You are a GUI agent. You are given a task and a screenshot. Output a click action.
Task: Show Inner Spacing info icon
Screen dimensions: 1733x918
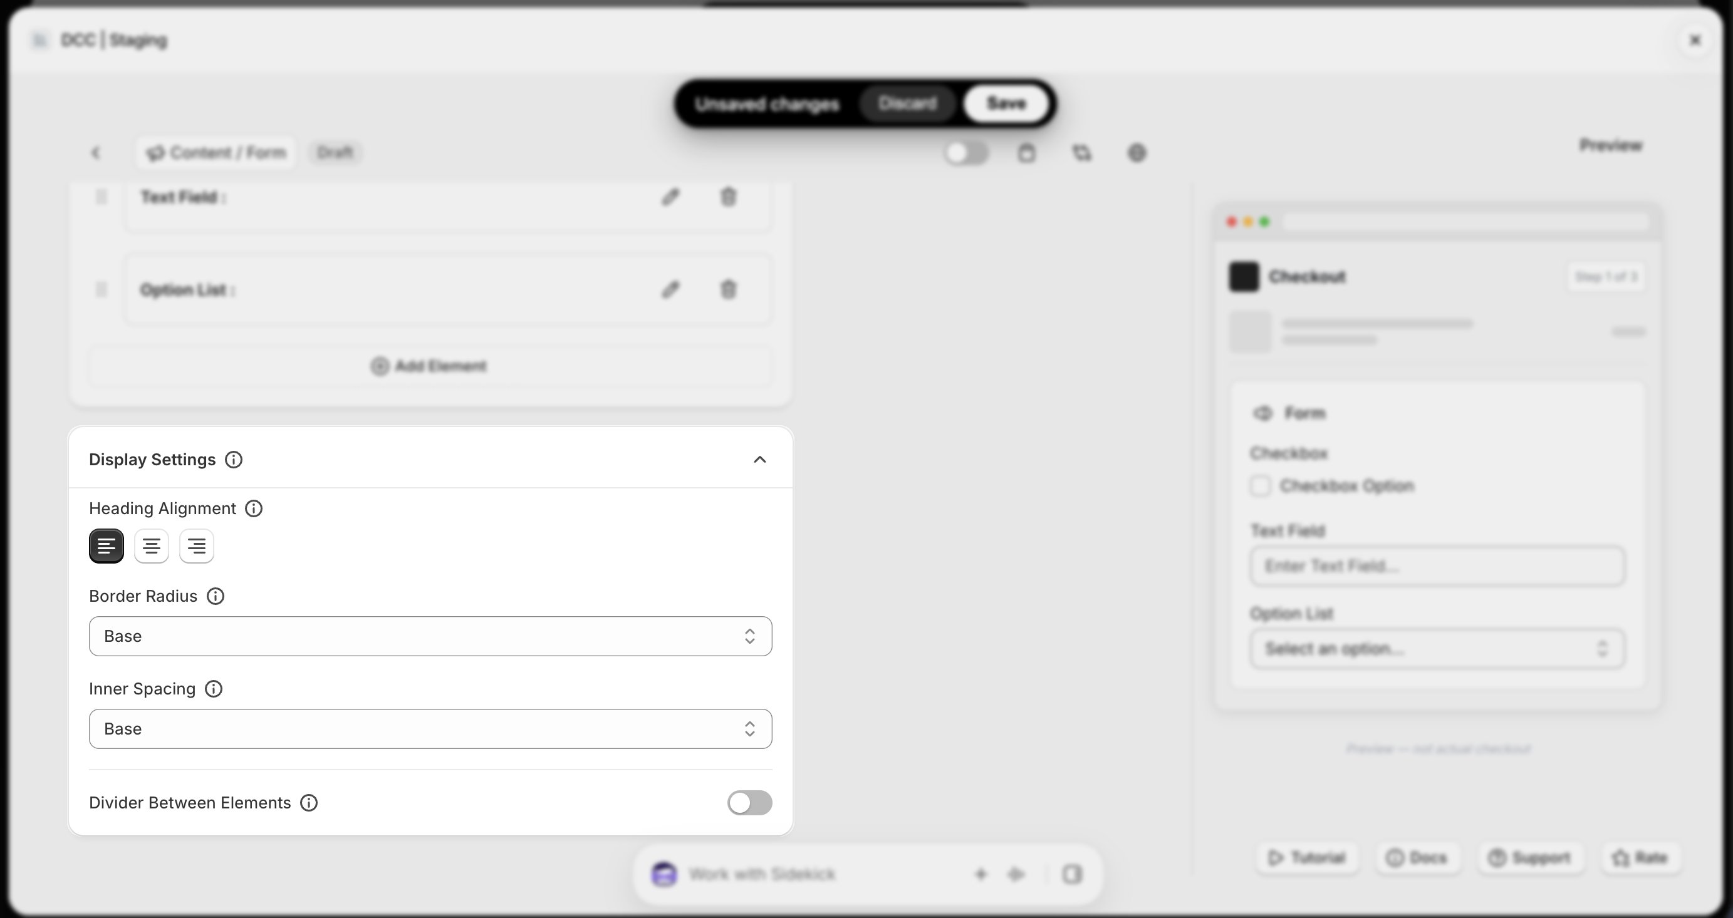213,689
